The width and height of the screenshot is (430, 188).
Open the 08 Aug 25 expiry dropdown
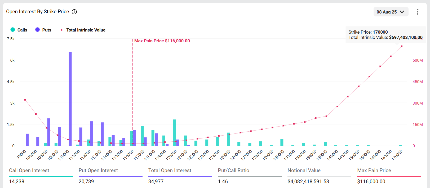coord(391,12)
